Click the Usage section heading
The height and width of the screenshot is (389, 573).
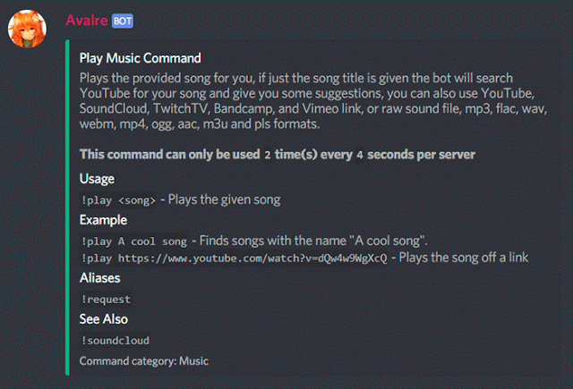[97, 179]
